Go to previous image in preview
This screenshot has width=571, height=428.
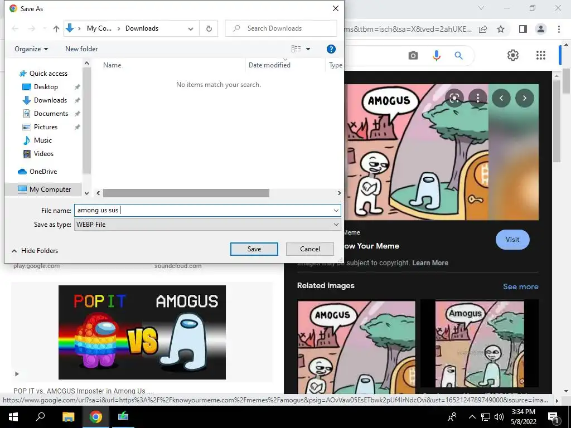pyautogui.click(x=501, y=98)
